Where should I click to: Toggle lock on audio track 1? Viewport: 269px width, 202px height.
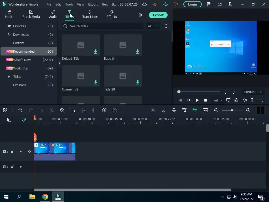coord(13,167)
